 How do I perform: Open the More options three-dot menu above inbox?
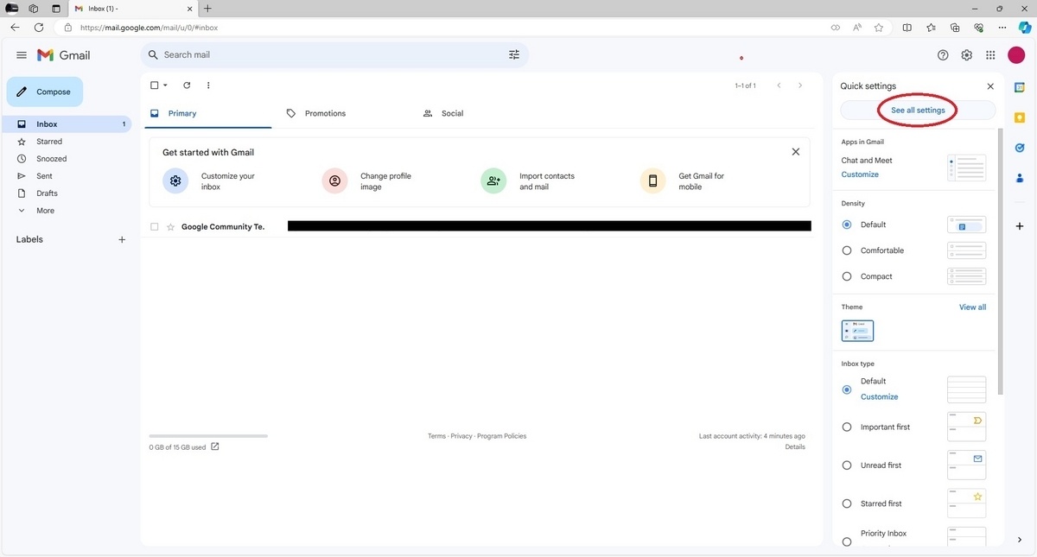(208, 85)
